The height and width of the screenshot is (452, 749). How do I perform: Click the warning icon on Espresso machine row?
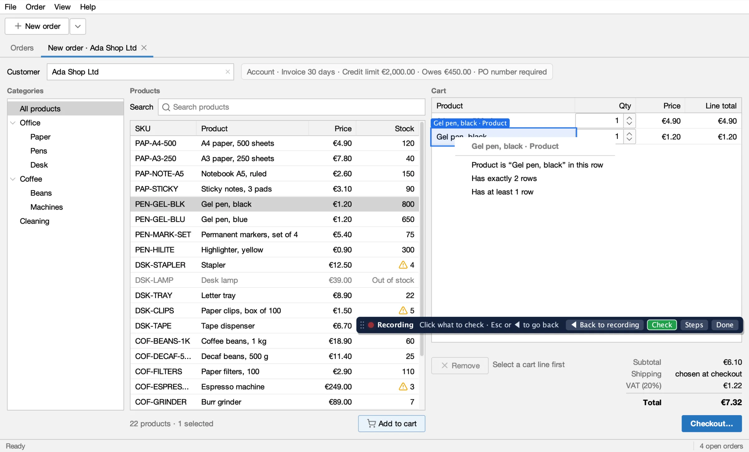point(403,386)
